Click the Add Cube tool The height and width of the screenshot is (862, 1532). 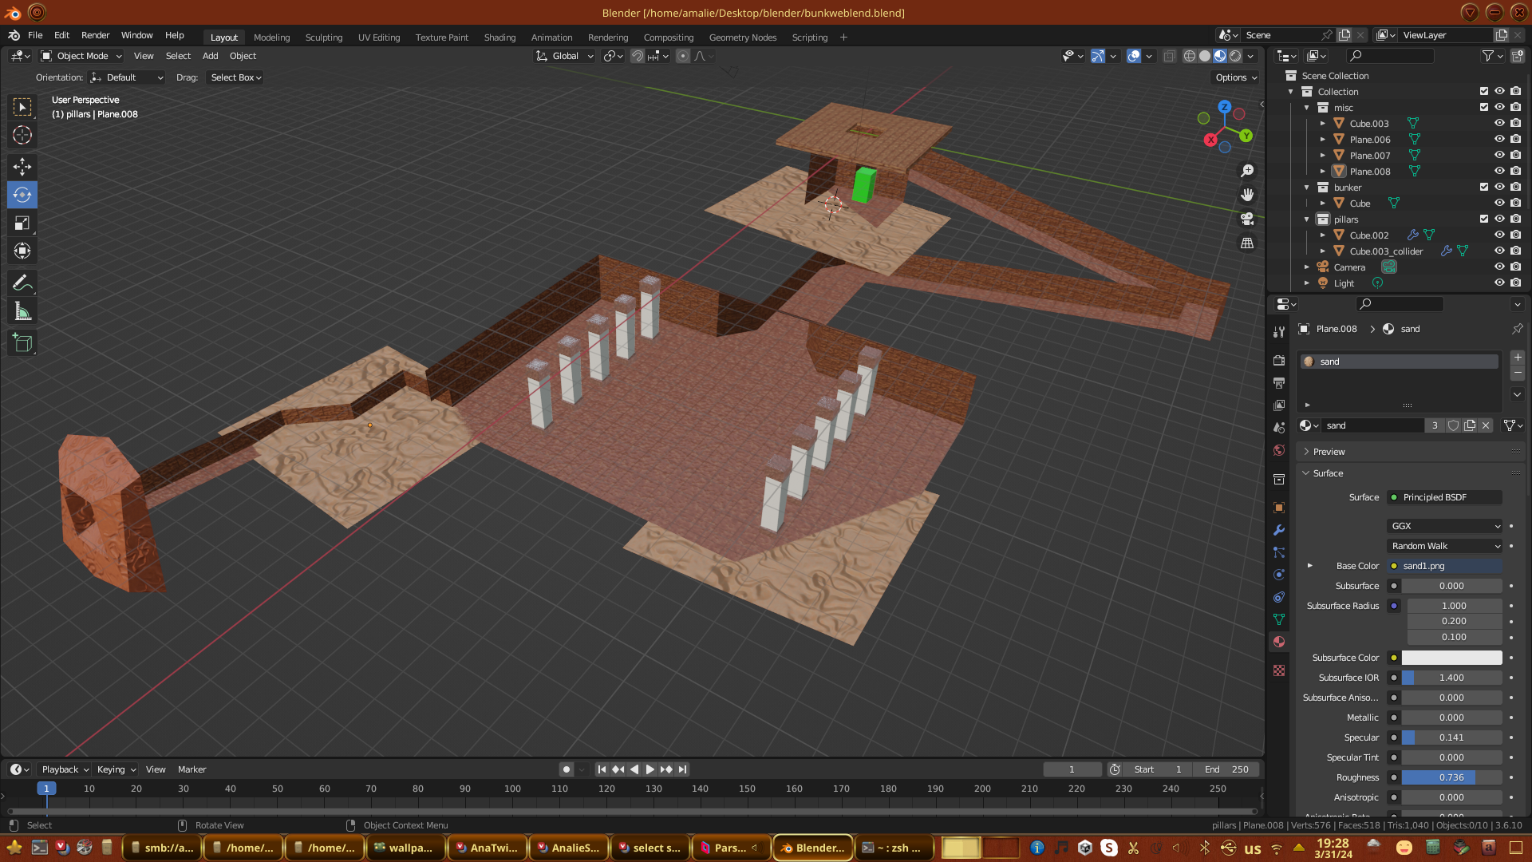(x=22, y=343)
